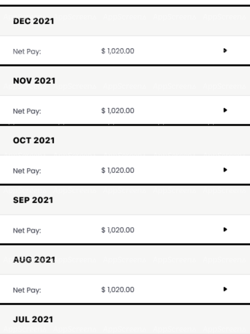Tap the Net Pay label under AUG 2021
This screenshot has width=250, height=334.
point(27,290)
